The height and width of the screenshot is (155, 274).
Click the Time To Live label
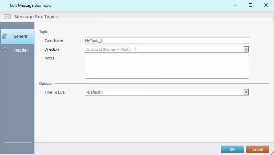54,92
